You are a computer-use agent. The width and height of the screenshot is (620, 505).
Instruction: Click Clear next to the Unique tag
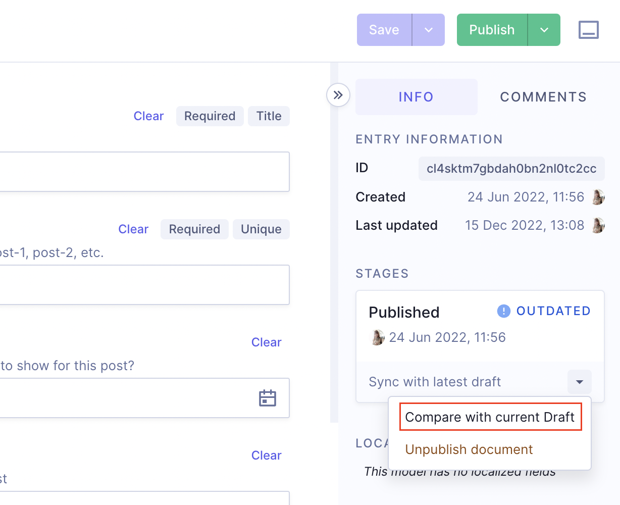(x=133, y=229)
